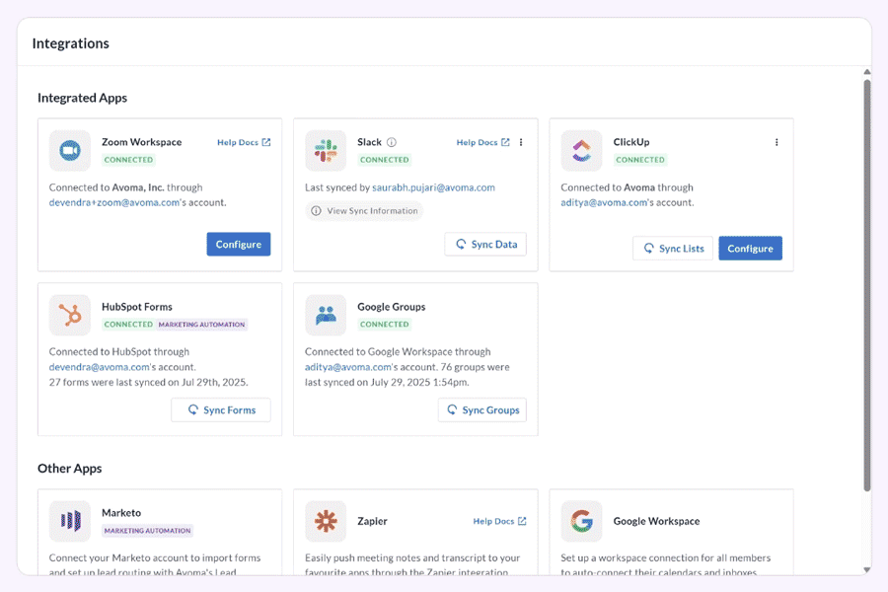Click the Zapier logo icon
Screen dimensions: 888x592
tap(326, 521)
